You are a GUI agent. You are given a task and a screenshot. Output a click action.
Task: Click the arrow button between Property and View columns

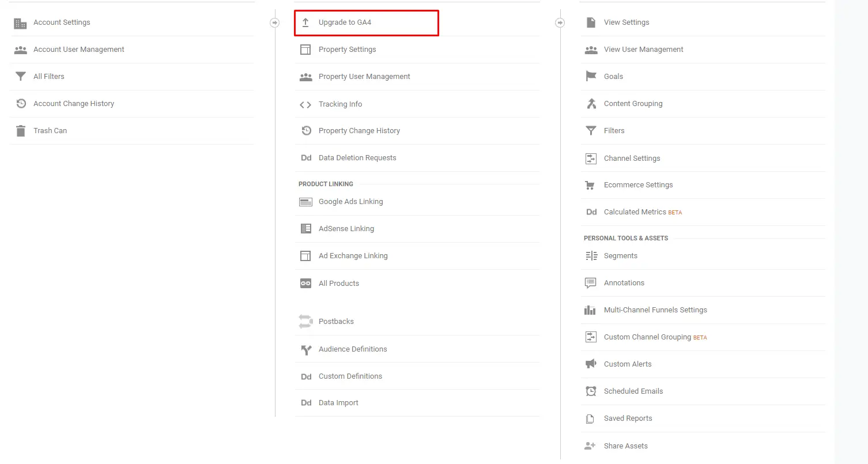[x=560, y=22]
